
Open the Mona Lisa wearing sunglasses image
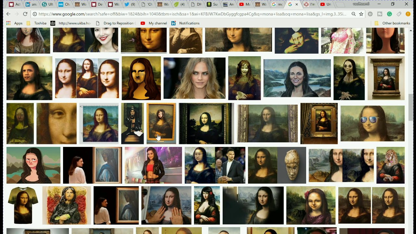(x=372, y=123)
